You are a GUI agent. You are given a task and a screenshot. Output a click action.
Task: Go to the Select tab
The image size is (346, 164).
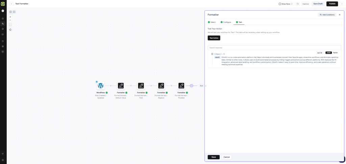[x=212, y=22]
